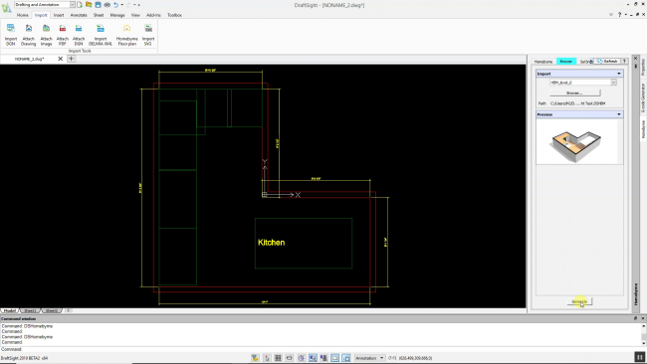Open the View ribbon tab
647x364 pixels.
pos(135,15)
